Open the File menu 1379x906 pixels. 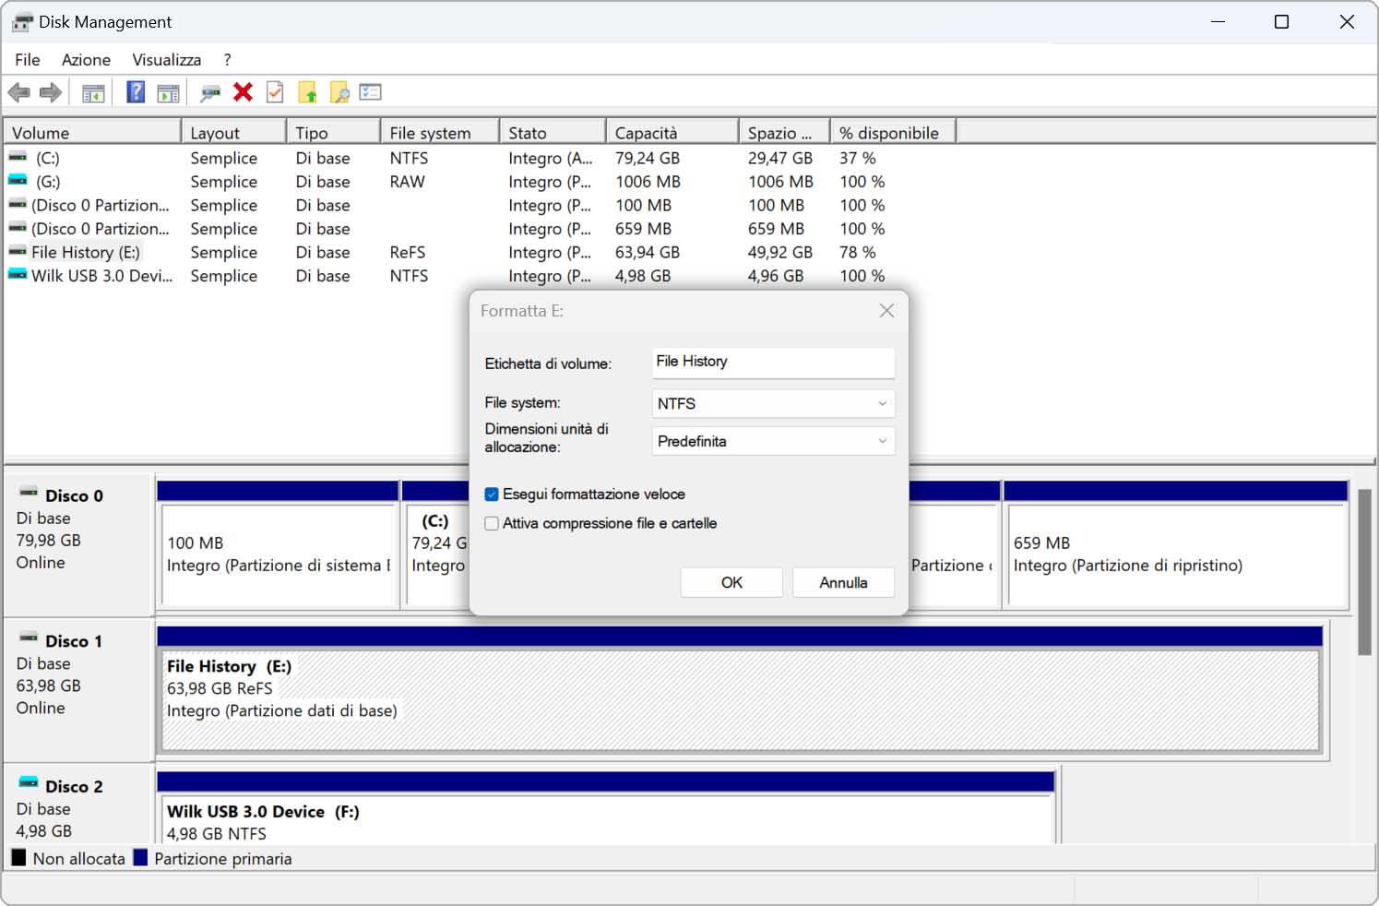(x=27, y=60)
